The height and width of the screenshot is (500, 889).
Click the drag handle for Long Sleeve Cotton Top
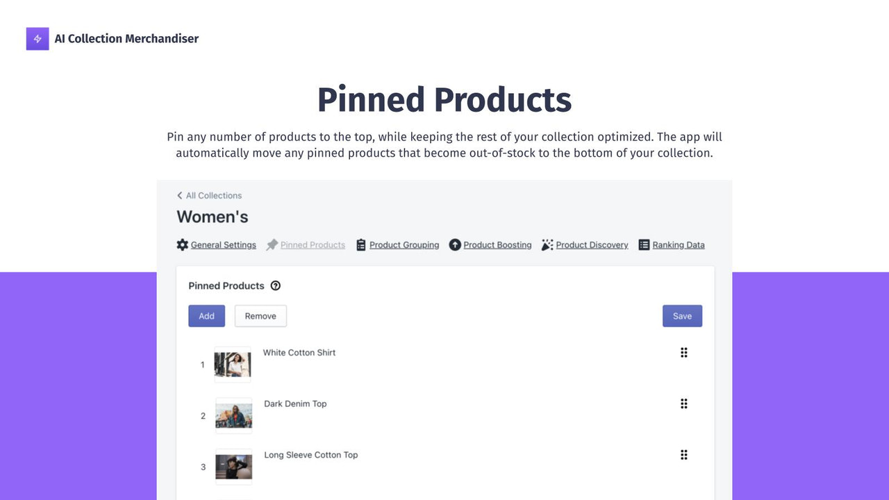pyautogui.click(x=683, y=455)
